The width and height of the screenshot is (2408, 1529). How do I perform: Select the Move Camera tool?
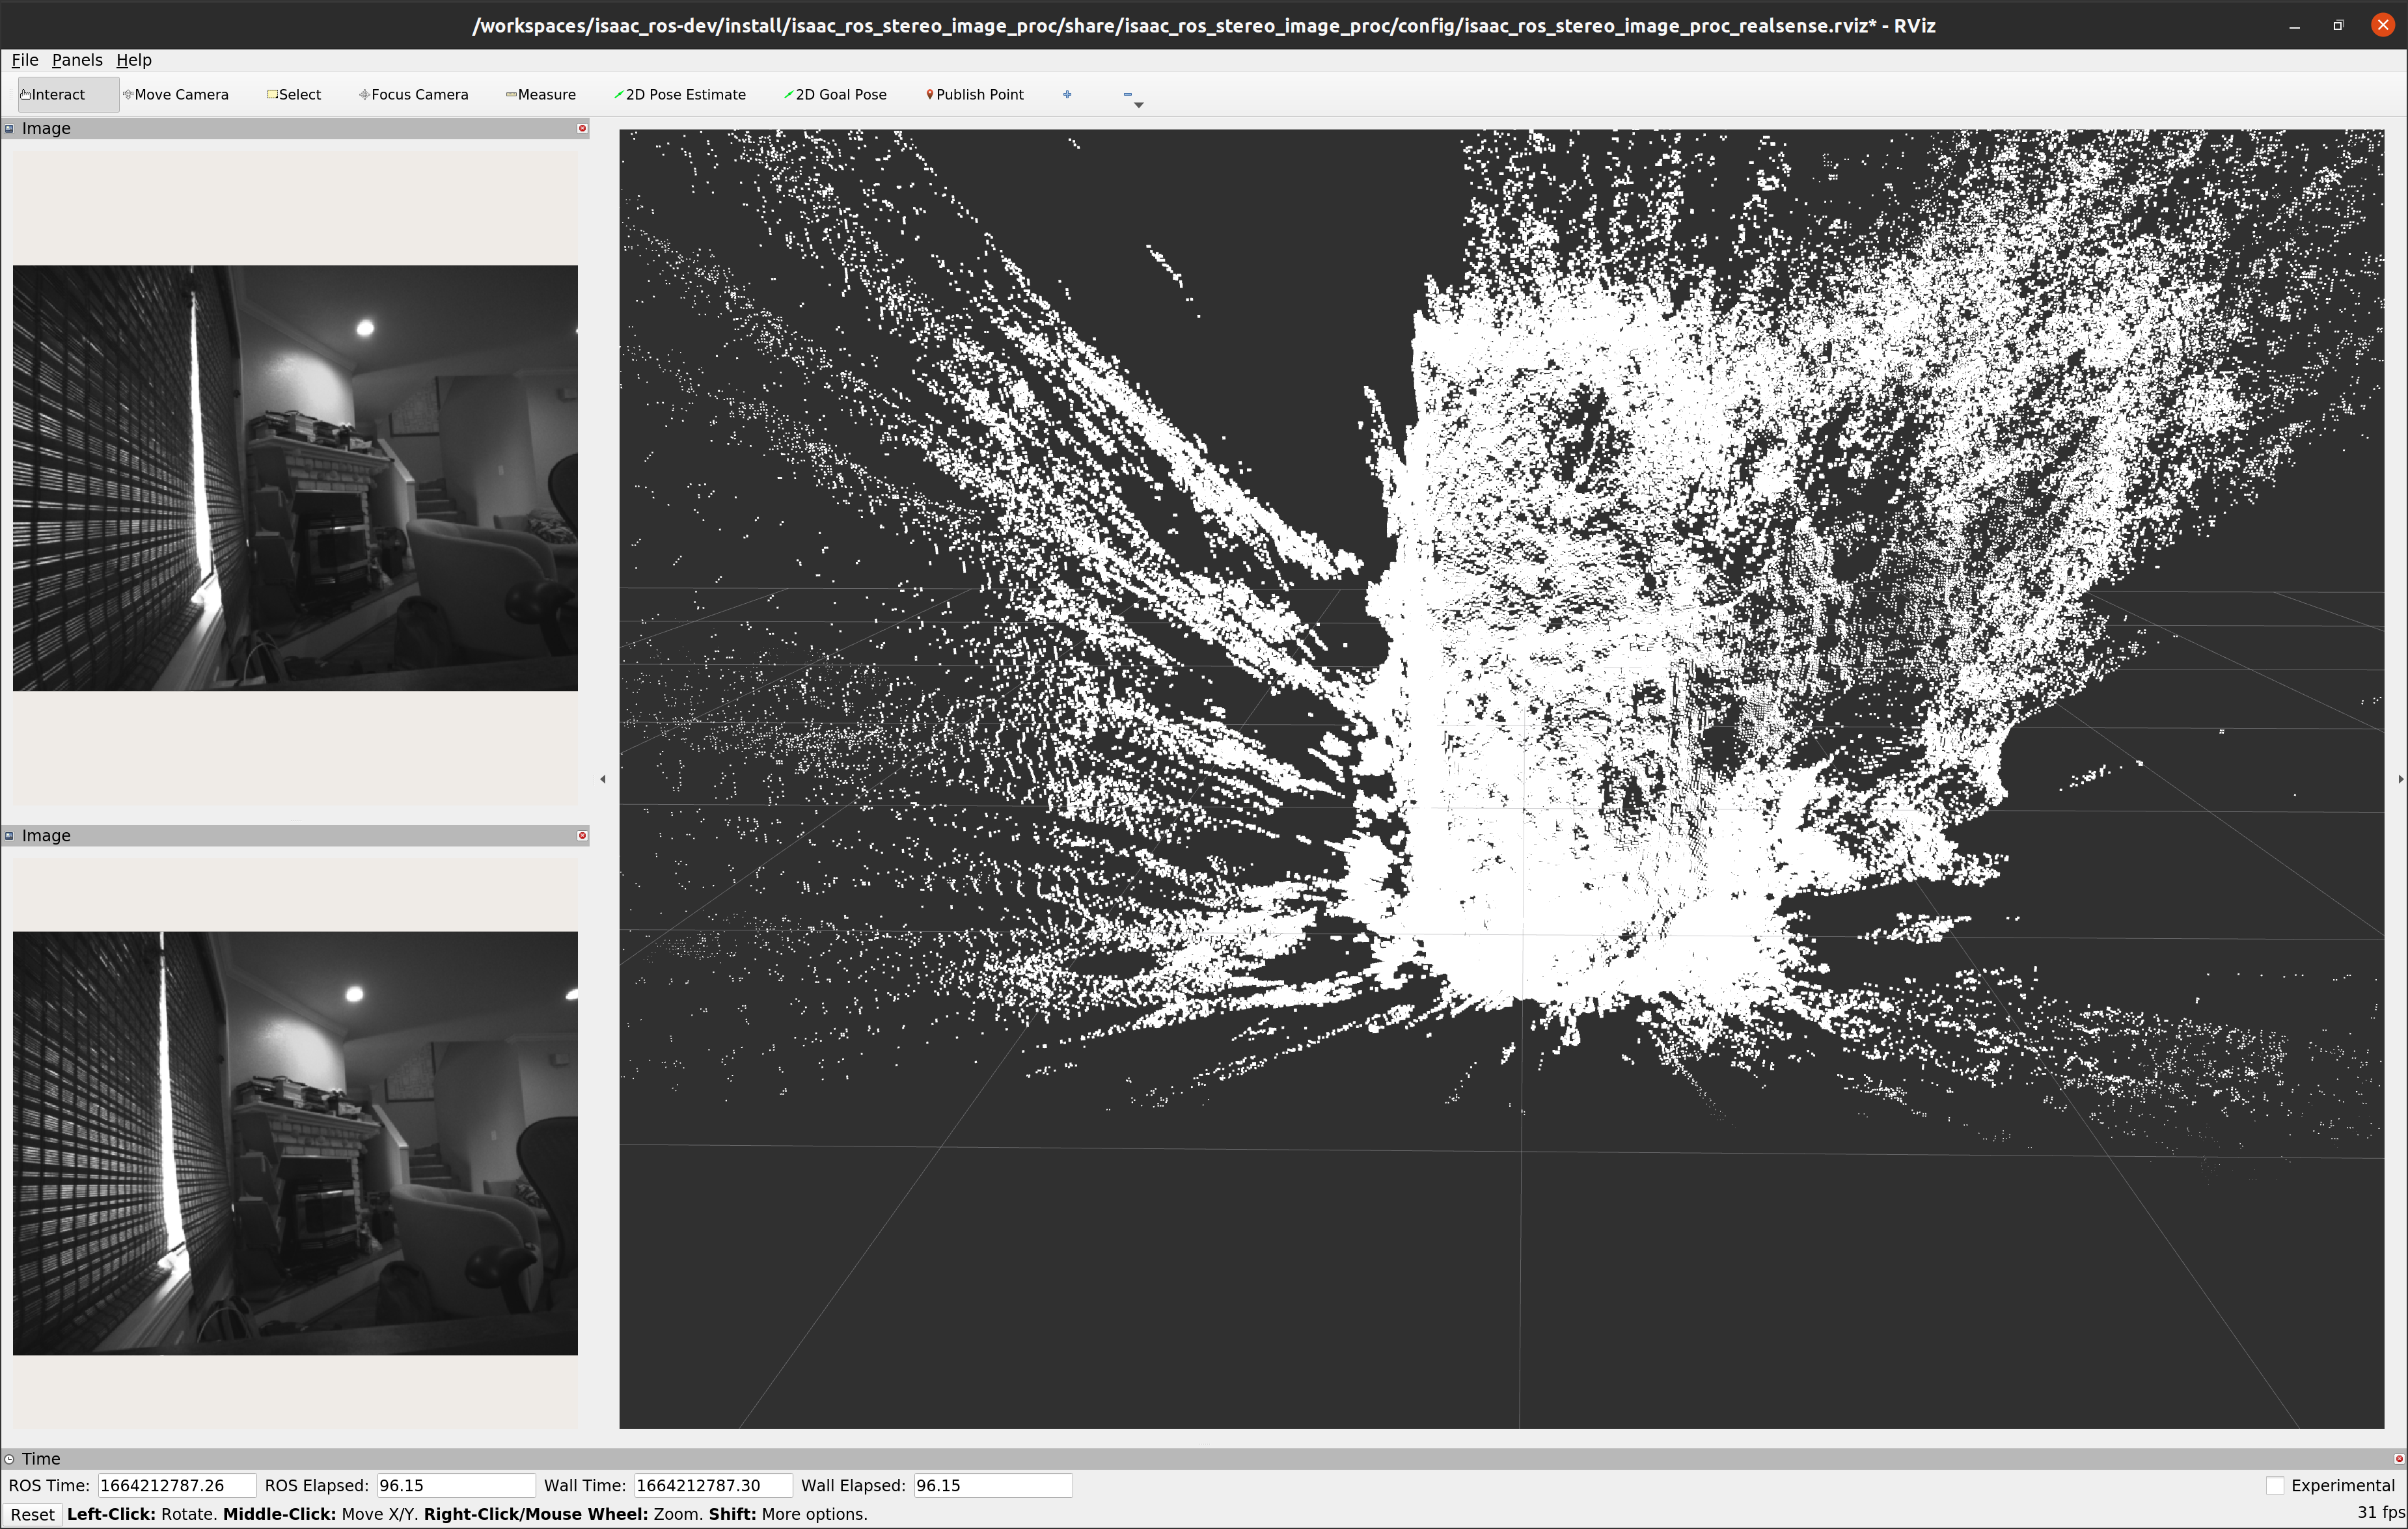[x=176, y=95]
